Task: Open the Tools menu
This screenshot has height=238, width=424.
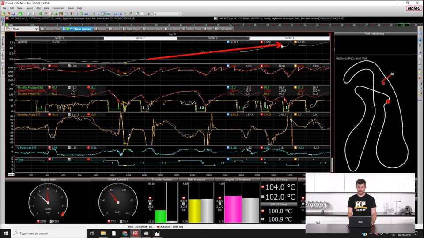Action: pyautogui.click(x=71, y=8)
